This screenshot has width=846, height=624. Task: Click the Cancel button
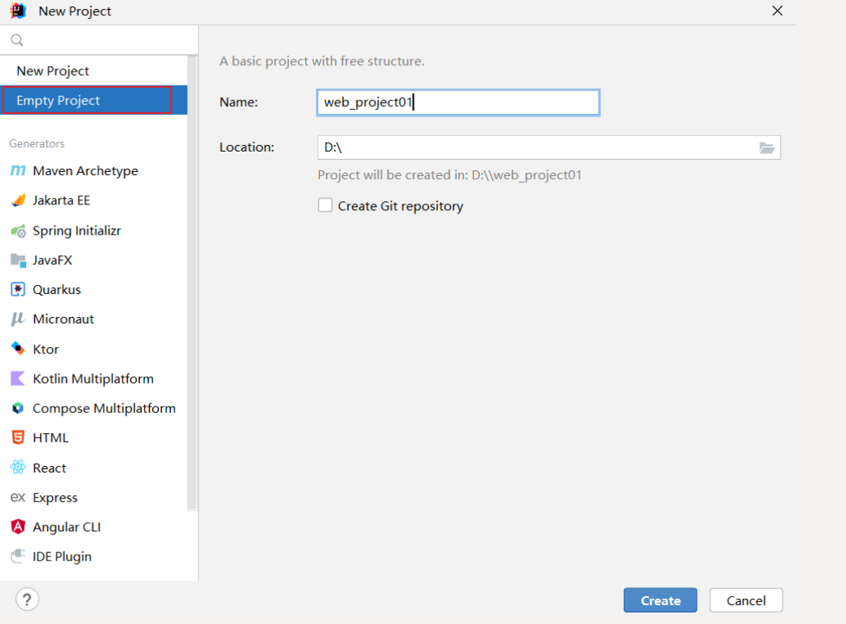[746, 600]
